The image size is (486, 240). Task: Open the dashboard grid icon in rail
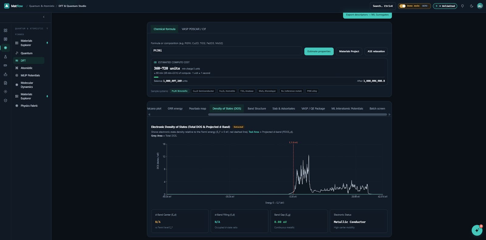[5, 30]
